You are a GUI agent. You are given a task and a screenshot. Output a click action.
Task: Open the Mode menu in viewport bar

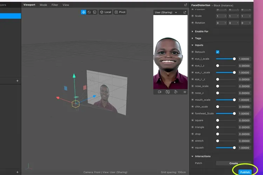[43, 5]
